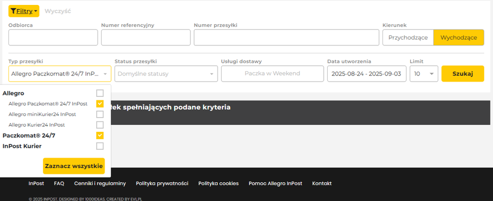Image resolution: width=493 pixels, height=201 pixels.
Task: Open Pomoc Allegro InPost link
Action: (275, 183)
